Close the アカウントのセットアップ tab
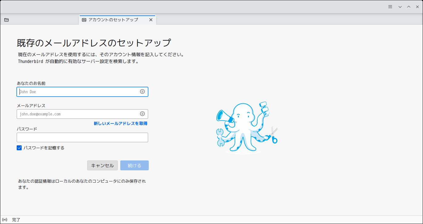Image resolution: width=423 pixels, height=224 pixels. pos(151,20)
